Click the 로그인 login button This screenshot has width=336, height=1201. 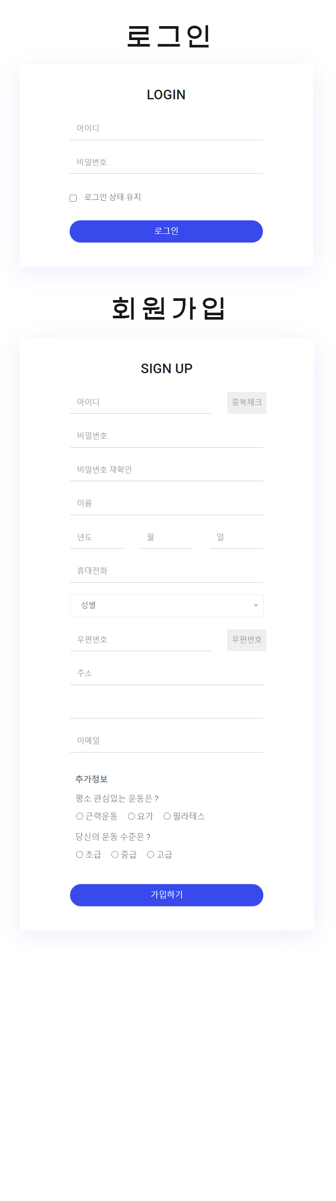(x=166, y=231)
